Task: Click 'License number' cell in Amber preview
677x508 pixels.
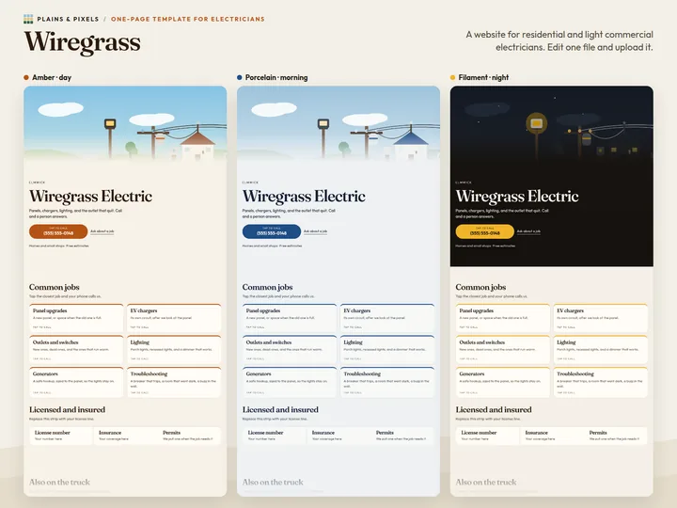Action: (61, 436)
